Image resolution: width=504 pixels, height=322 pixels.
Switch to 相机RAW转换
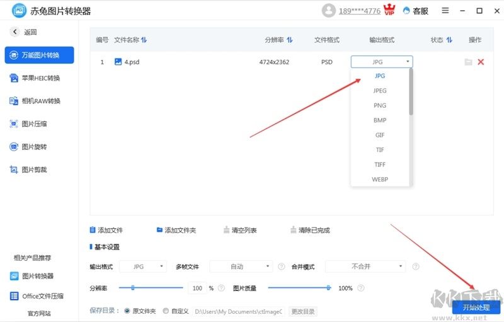pos(35,101)
